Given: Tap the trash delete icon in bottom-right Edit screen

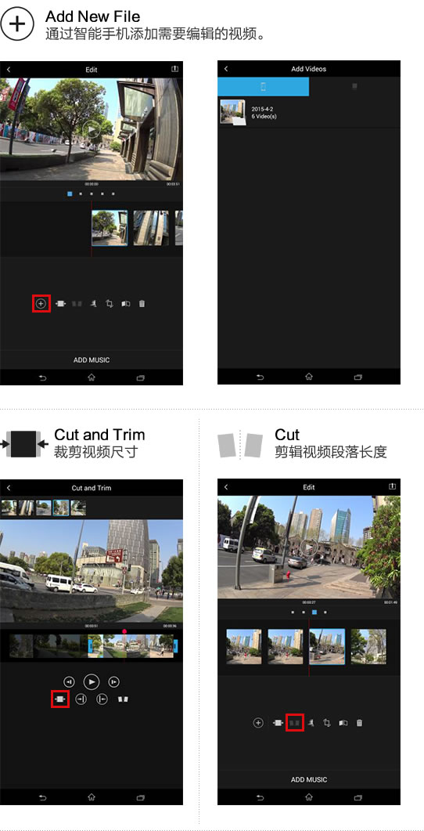Looking at the screenshot, I should (359, 723).
